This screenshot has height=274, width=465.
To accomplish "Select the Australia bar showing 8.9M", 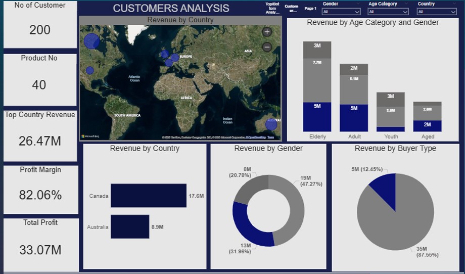I will point(130,226).
